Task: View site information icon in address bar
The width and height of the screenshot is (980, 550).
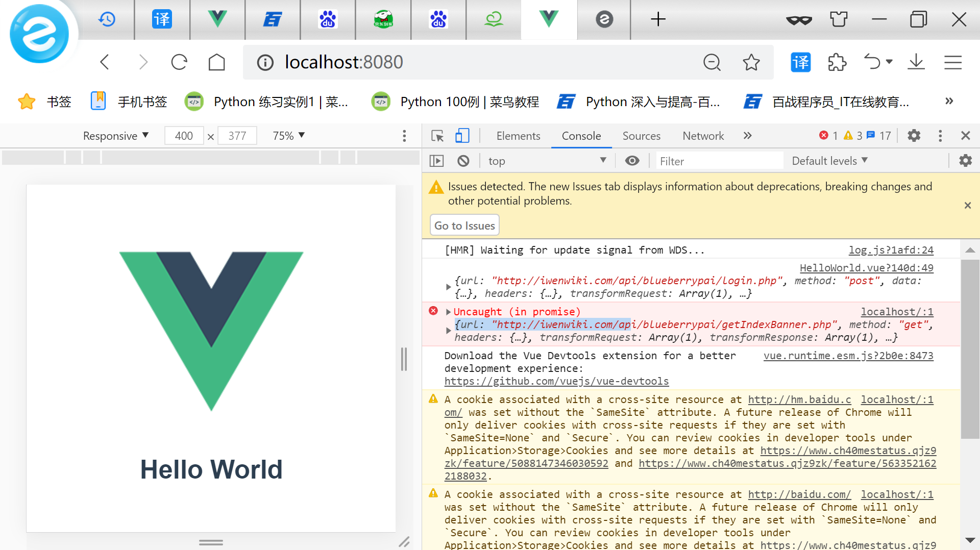Action: click(265, 62)
